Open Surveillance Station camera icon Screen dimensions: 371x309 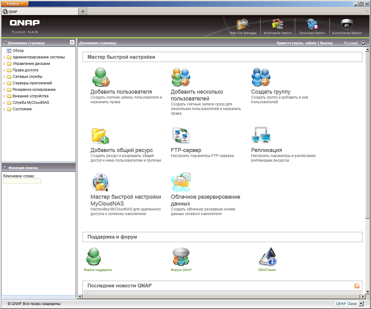pos(347,24)
